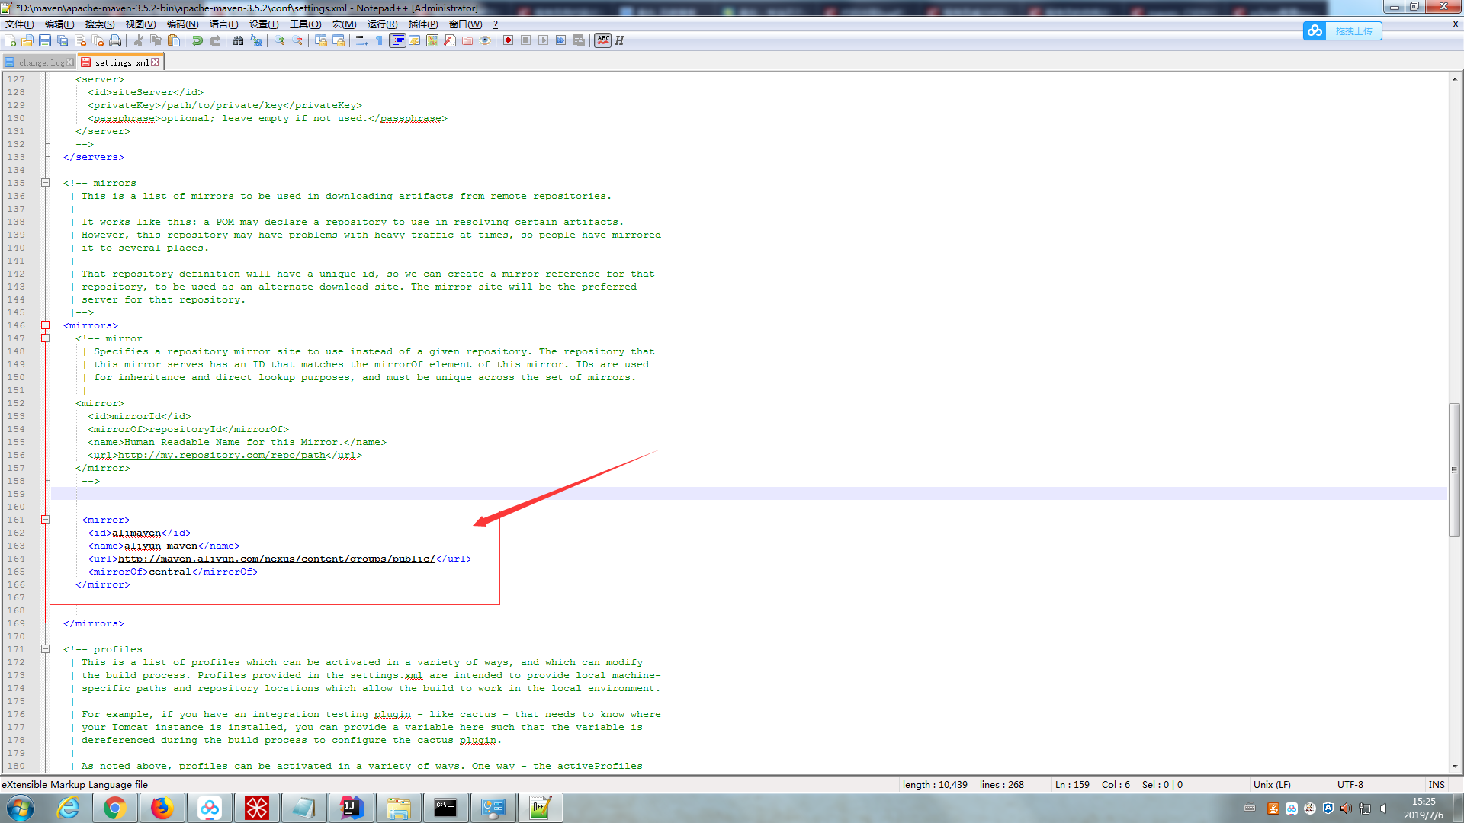Click the vertical scrollbar thumb
Viewport: 1464px width, 823px height.
click(1455, 469)
